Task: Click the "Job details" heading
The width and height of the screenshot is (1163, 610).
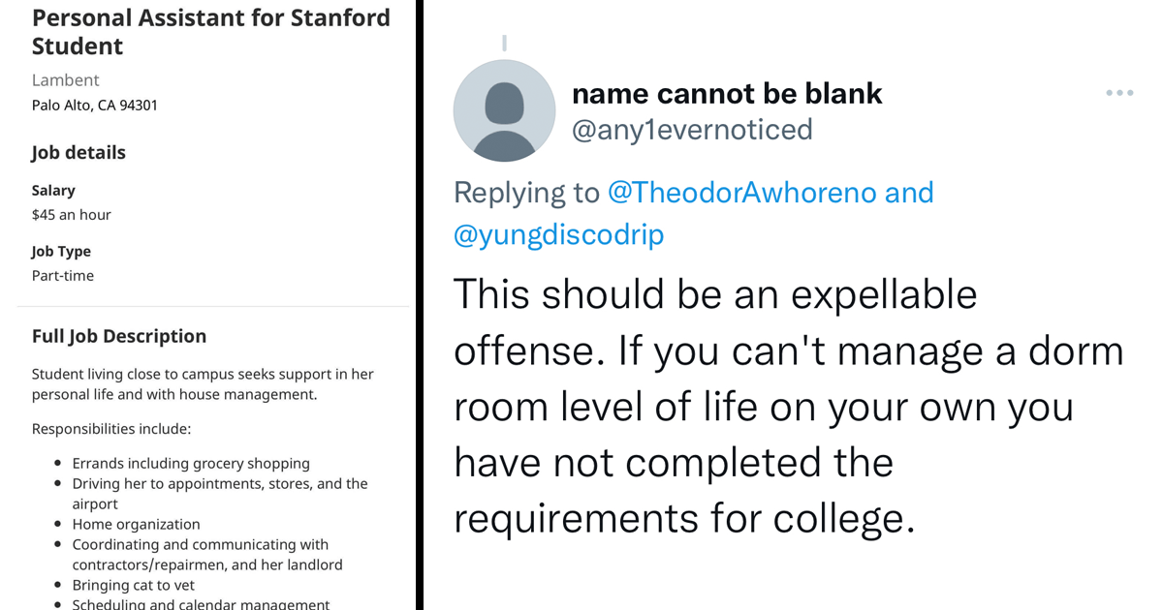Action: click(79, 152)
